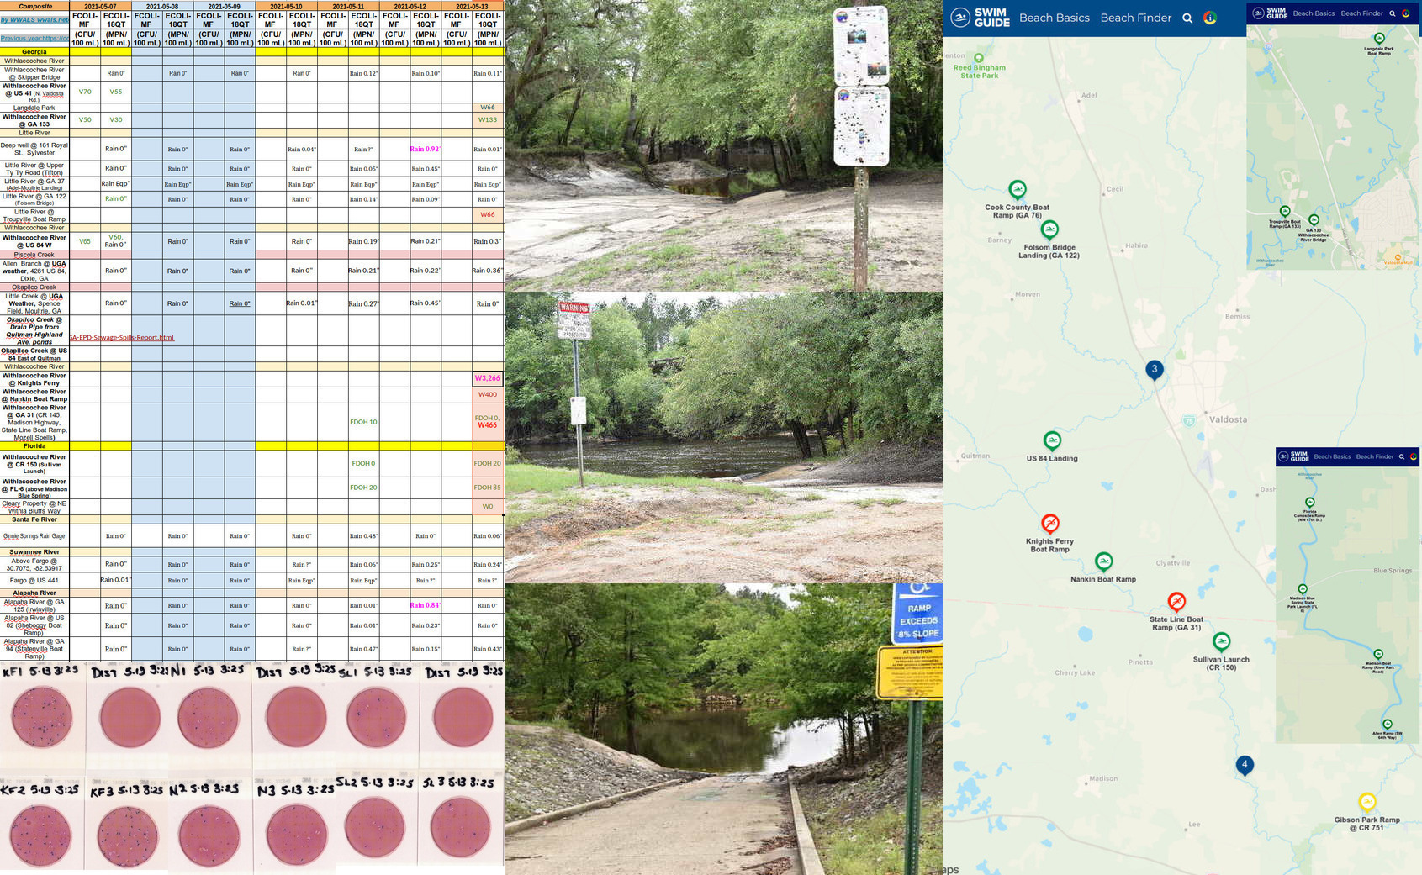1422x875 pixels.
Task: Click info icon in upper inset map header
Action: pos(1405,13)
